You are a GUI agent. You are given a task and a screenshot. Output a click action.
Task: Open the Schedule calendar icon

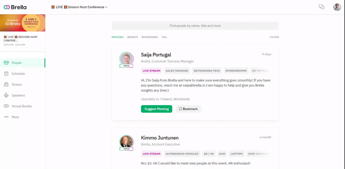coord(6,74)
